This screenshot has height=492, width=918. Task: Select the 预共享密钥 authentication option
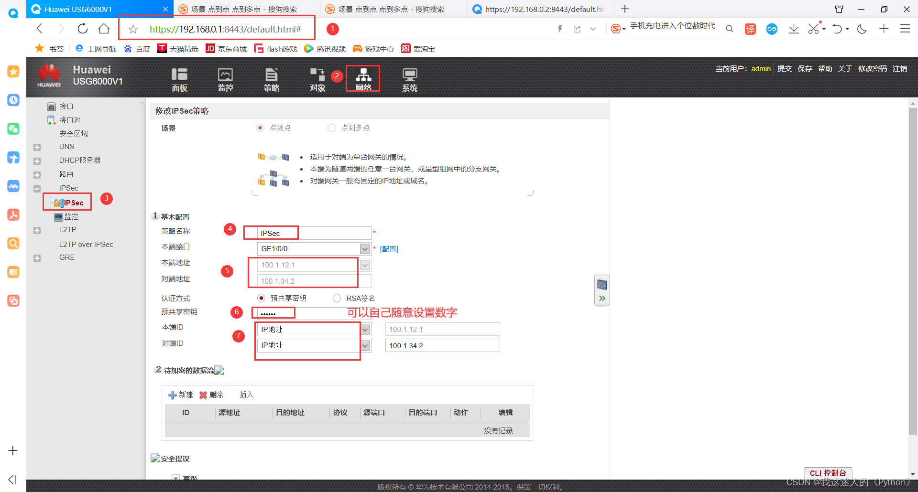coord(262,298)
